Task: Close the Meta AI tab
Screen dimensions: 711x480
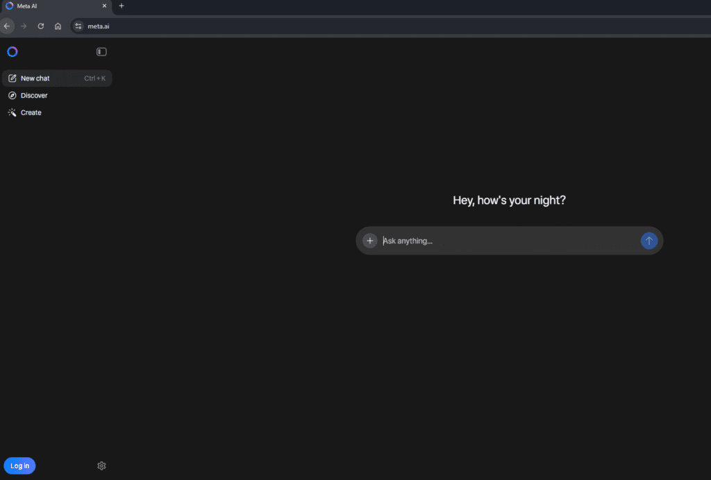Action: tap(104, 6)
